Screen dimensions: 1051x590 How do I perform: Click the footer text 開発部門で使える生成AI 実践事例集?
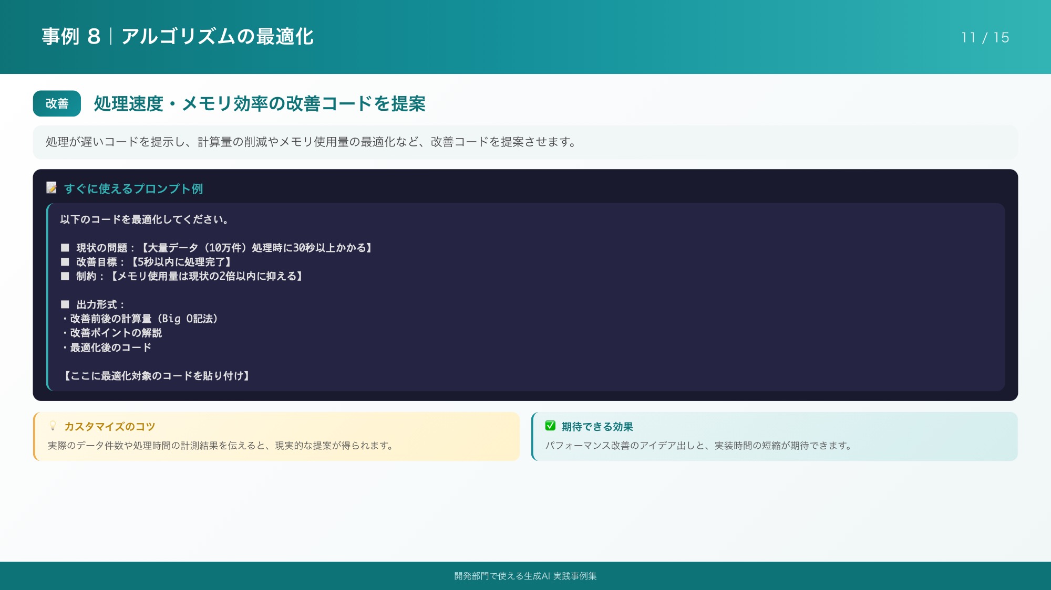coord(525,576)
